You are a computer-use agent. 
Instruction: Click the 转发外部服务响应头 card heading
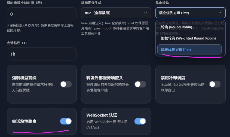105,78
